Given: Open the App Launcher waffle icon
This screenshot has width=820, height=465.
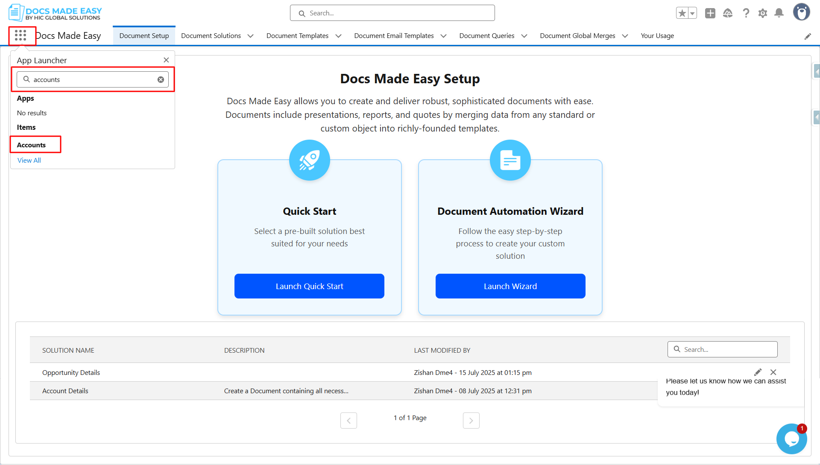Looking at the screenshot, I should click(x=20, y=35).
